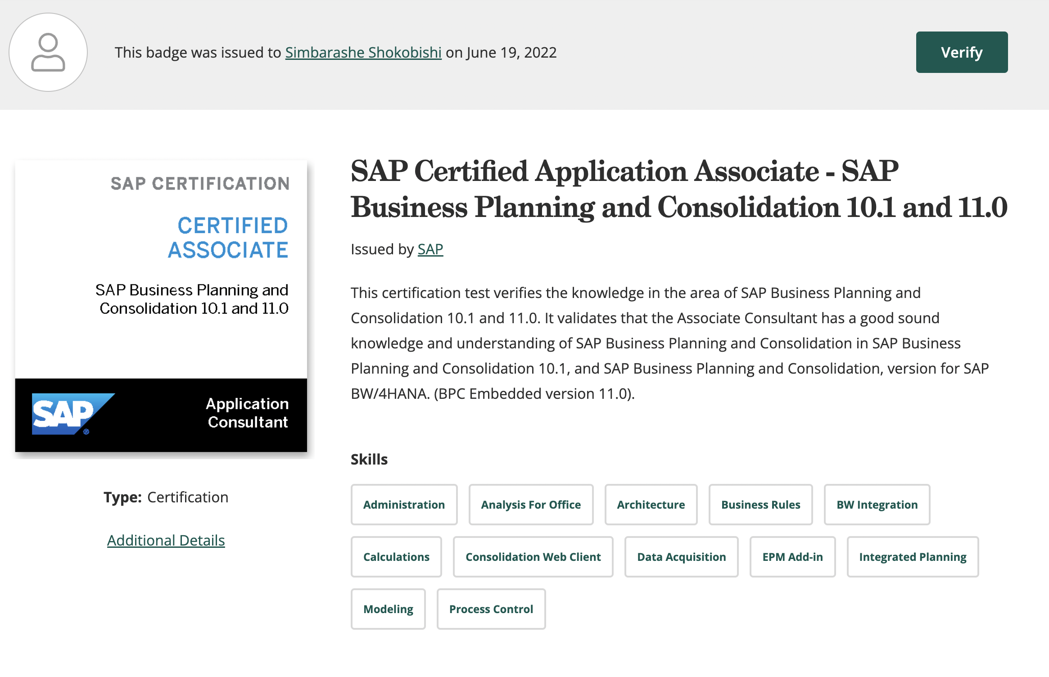The height and width of the screenshot is (677, 1049).
Task: Select the Data Acquisition skill tag
Action: (681, 557)
